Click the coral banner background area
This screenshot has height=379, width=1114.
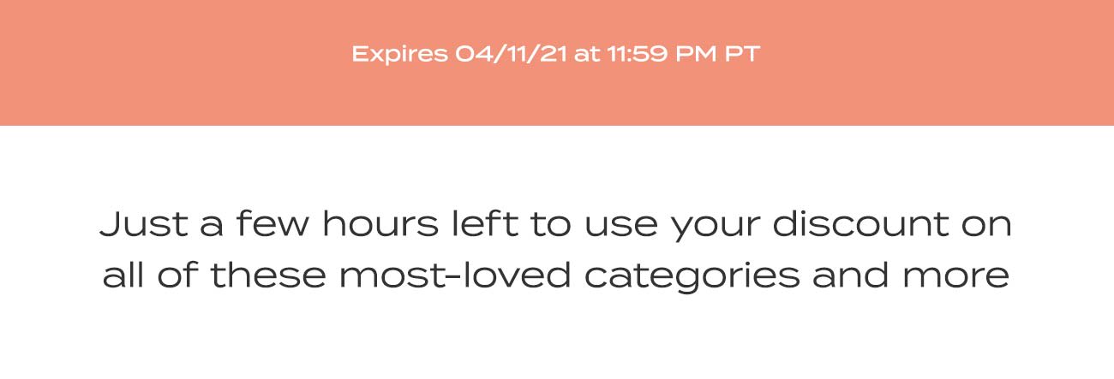click(557, 62)
